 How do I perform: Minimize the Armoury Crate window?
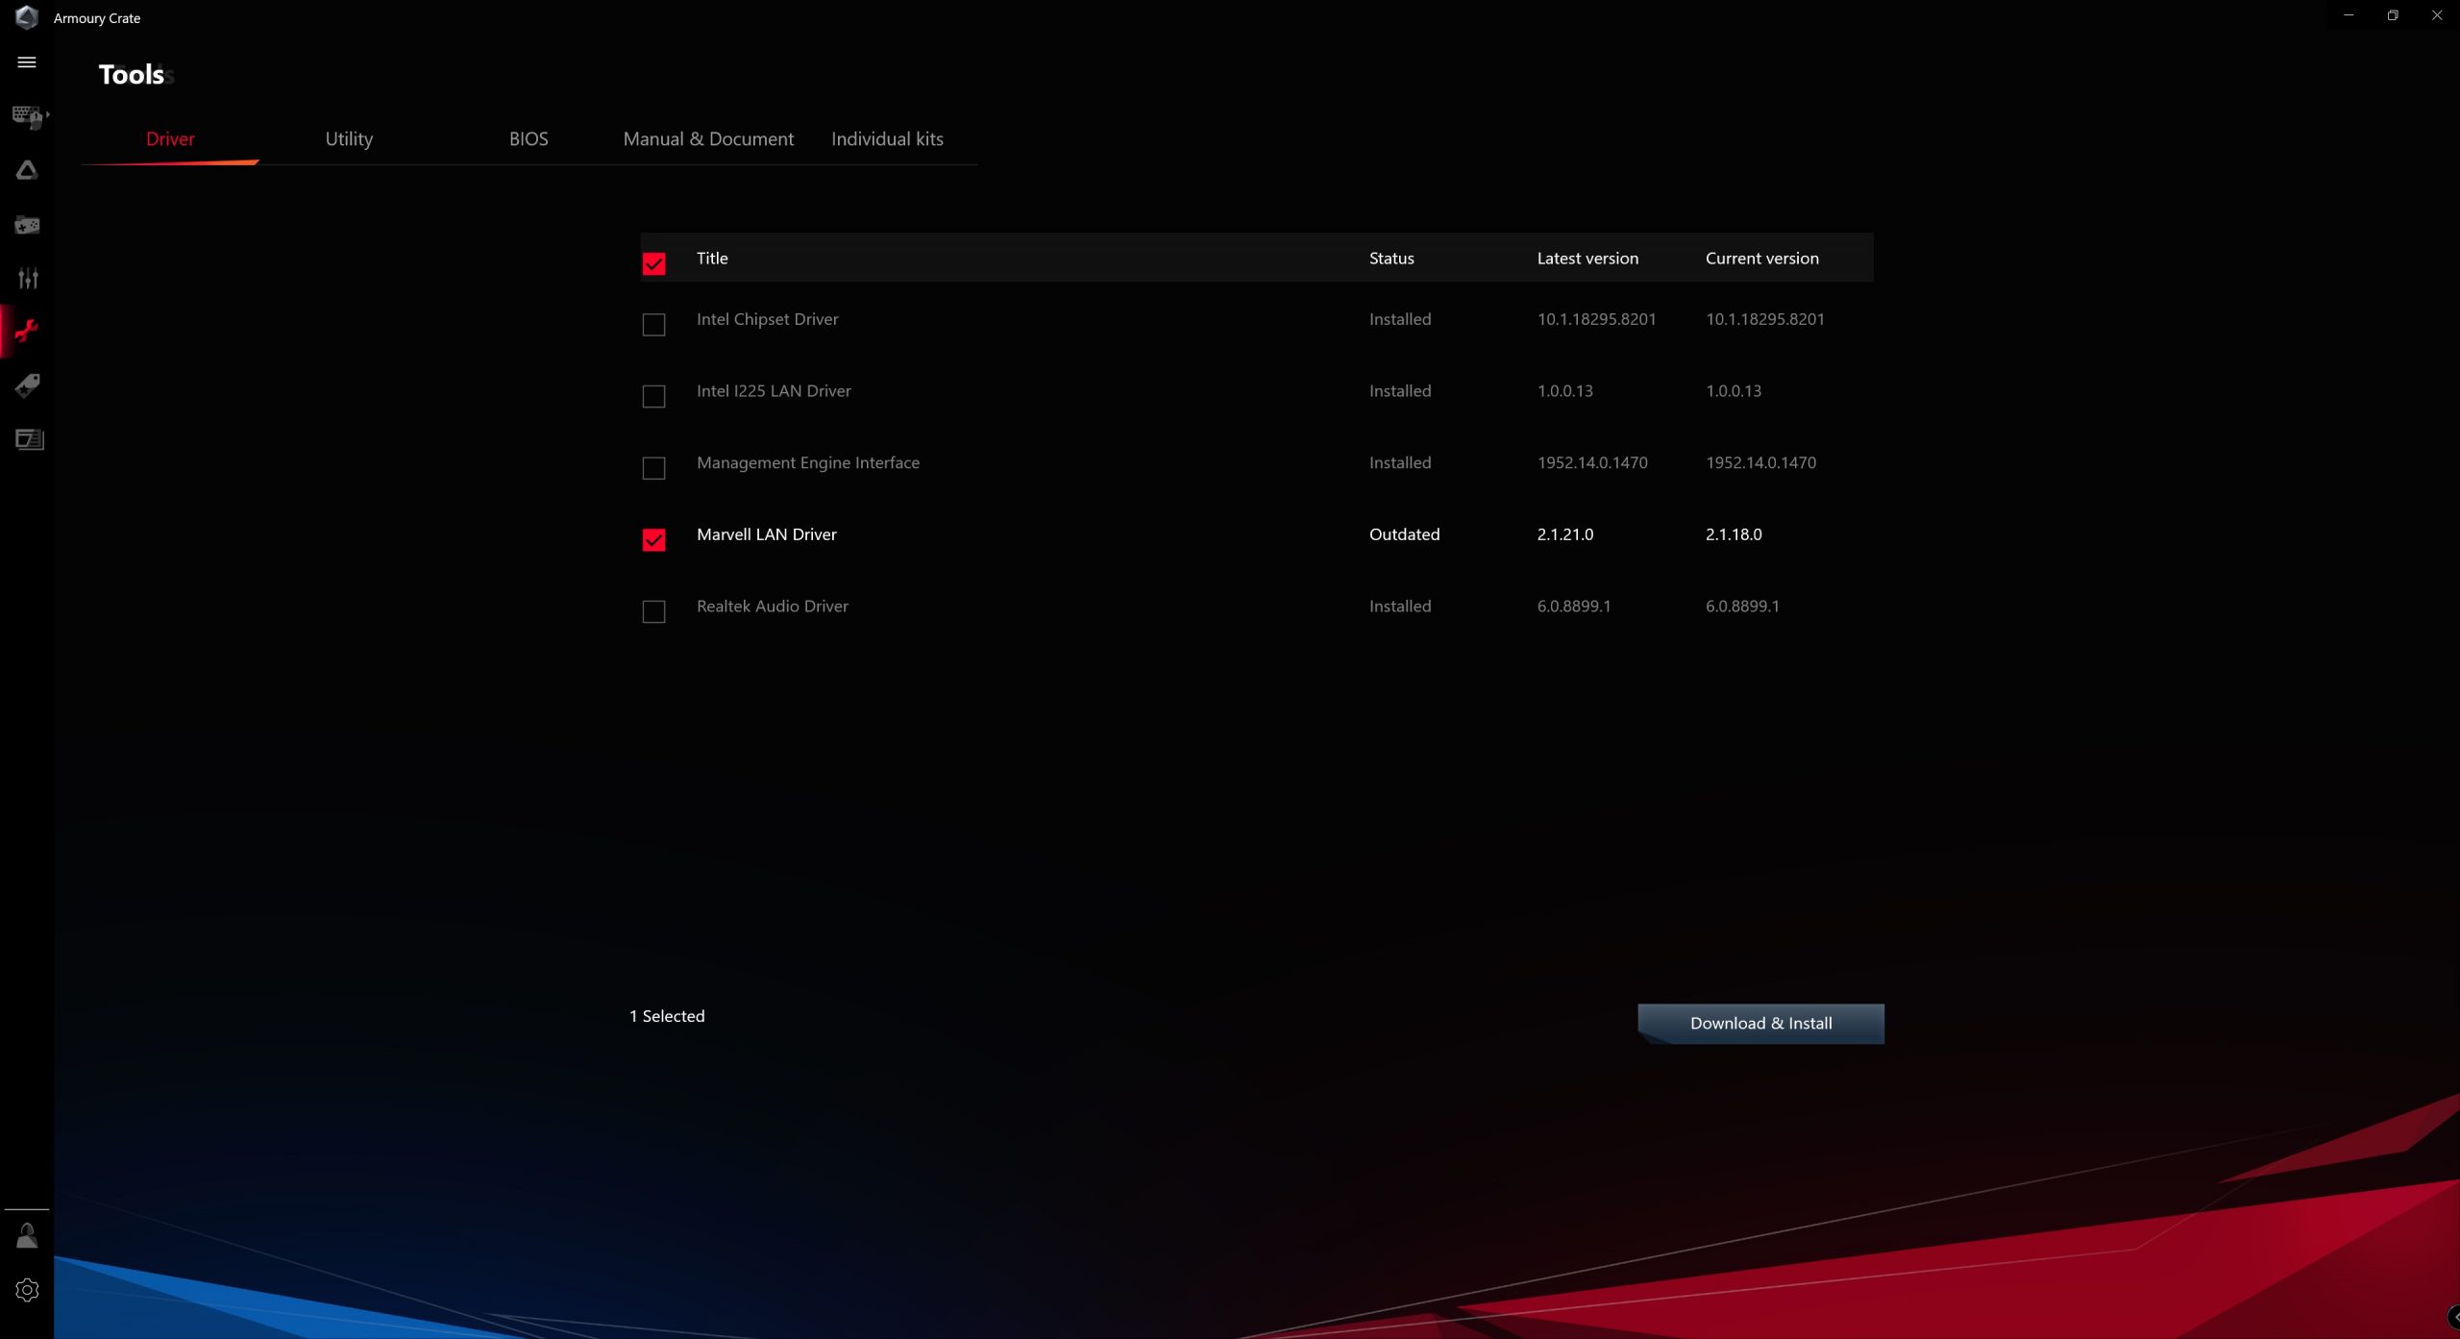(x=2349, y=15)
